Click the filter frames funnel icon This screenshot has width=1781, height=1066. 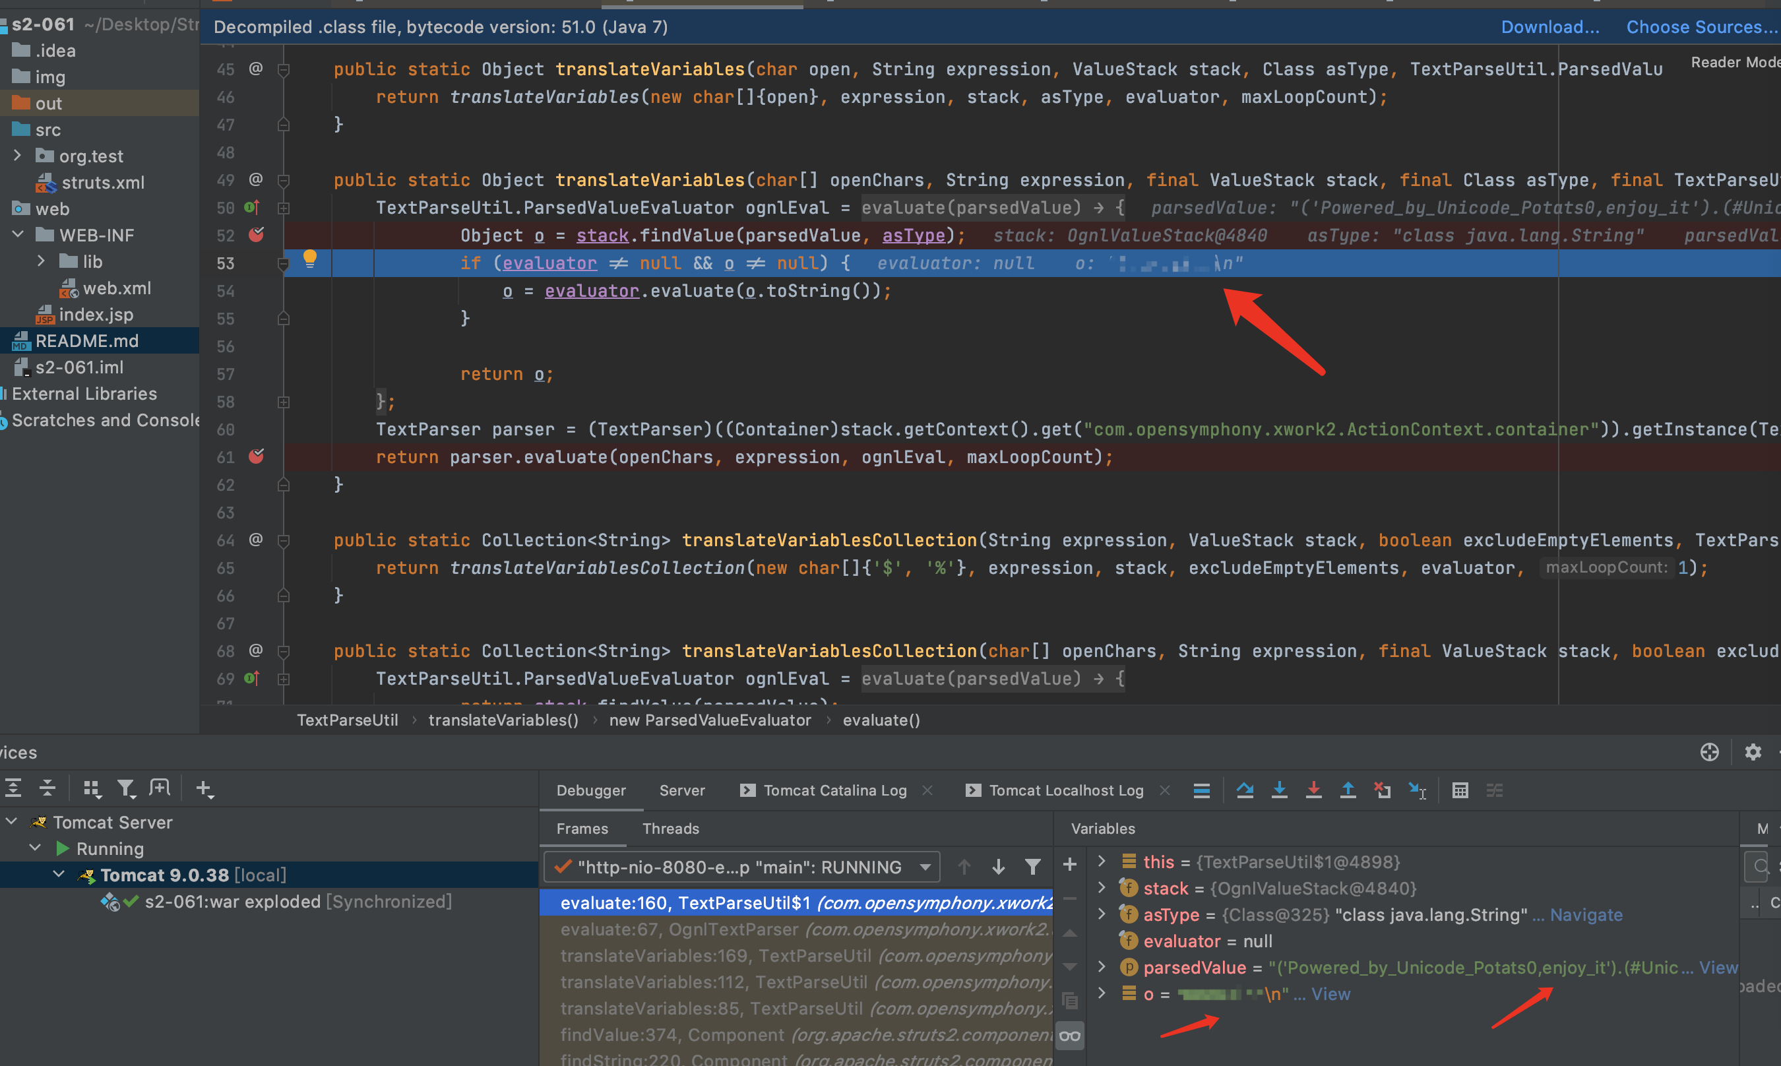pos(1033,867)
